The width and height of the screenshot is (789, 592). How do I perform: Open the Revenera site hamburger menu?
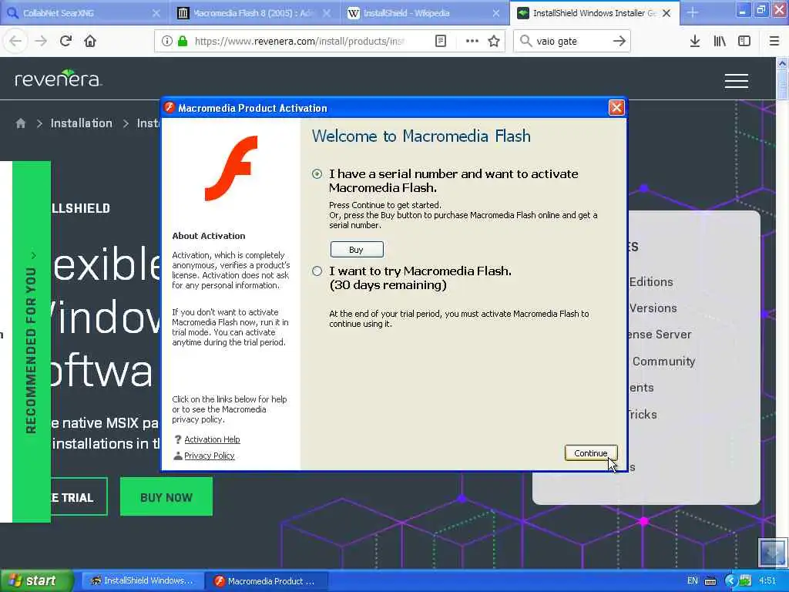(737, 80)
